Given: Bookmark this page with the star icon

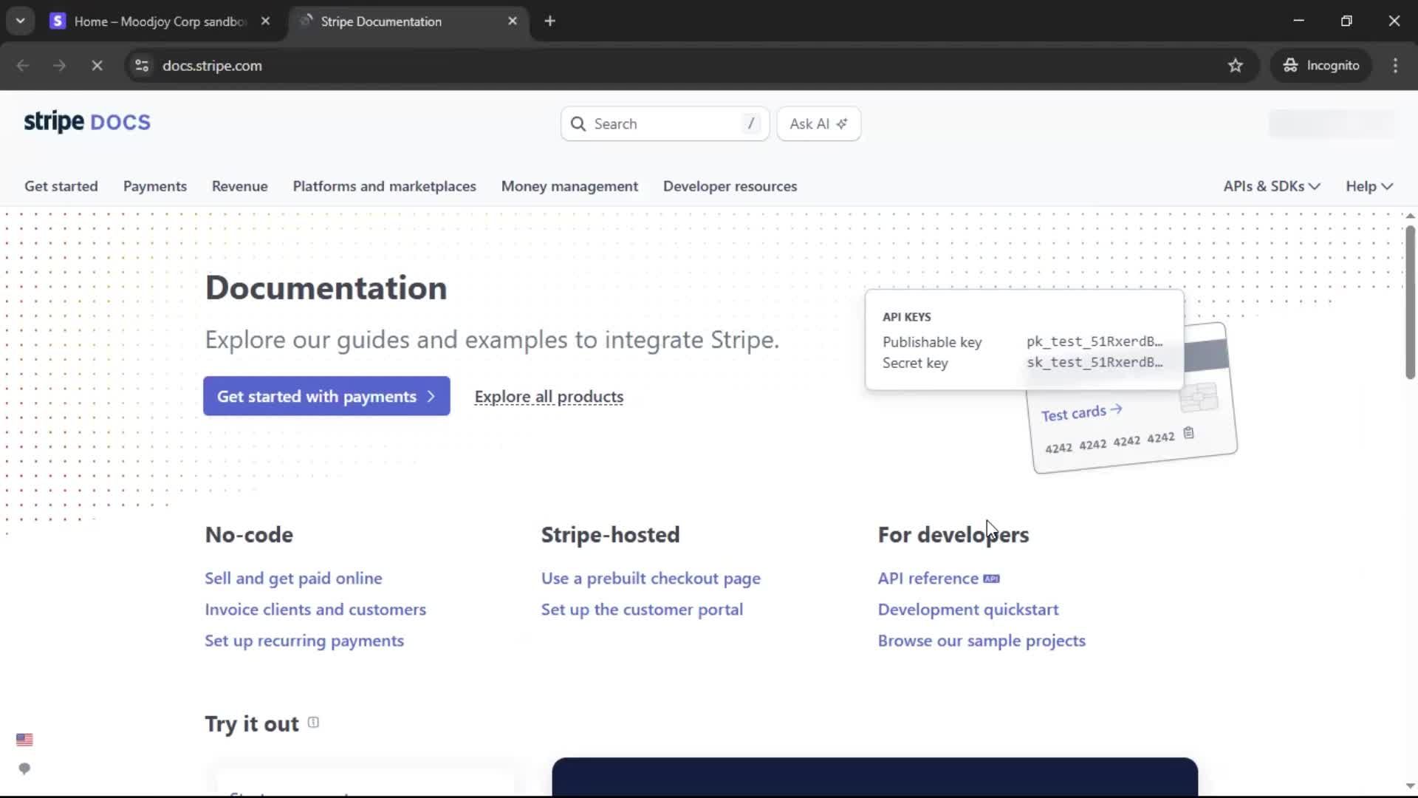Looking at the screenshot, I should point(1235,66).
